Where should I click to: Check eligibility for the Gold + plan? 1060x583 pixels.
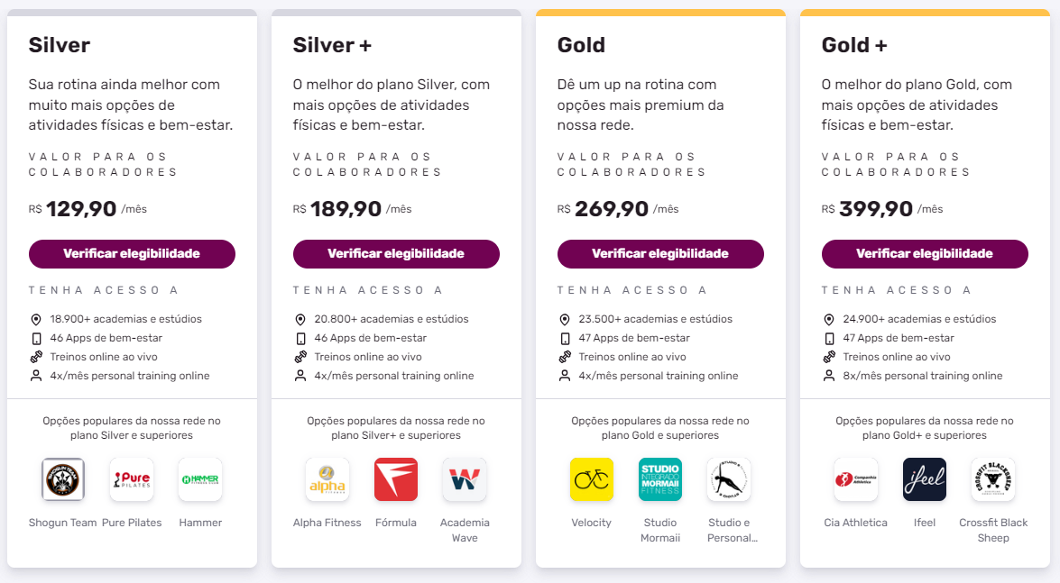tap(925, 254)
